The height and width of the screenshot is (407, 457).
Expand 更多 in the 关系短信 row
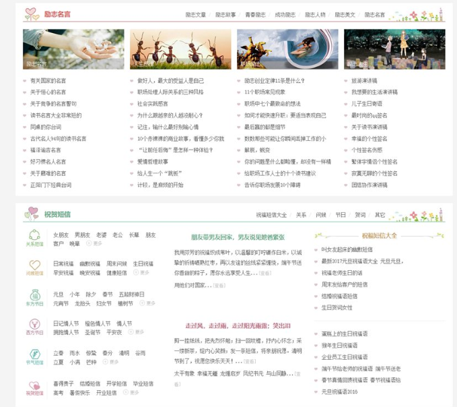[94, 243]
